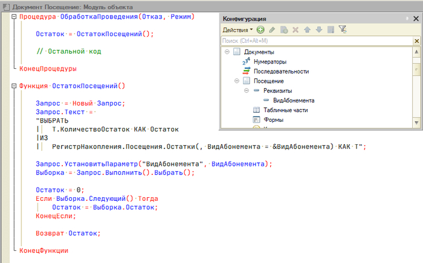This screenshot has height=263, width=423.
Task: Click the Move up arrow icon
Action: tap(307, 30)
